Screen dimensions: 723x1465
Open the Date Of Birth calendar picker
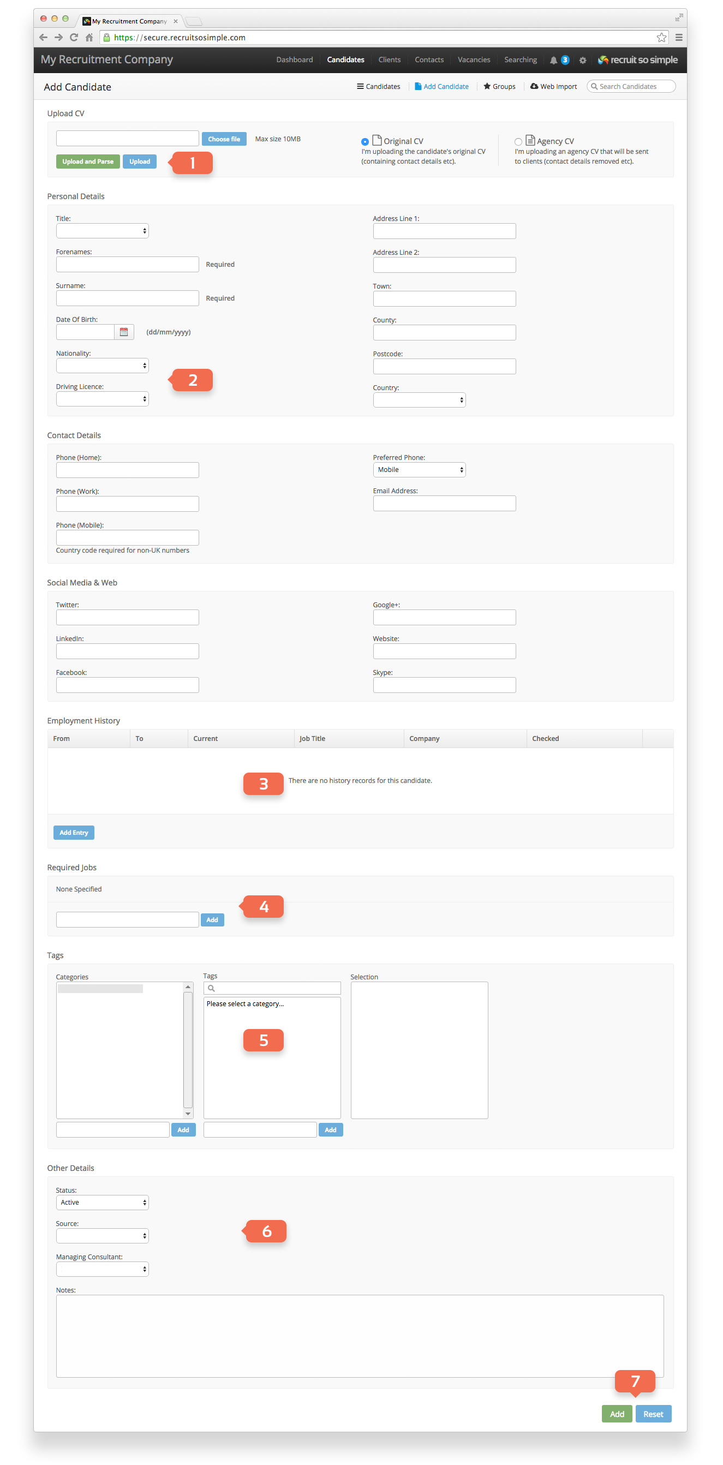coord(124,332)
